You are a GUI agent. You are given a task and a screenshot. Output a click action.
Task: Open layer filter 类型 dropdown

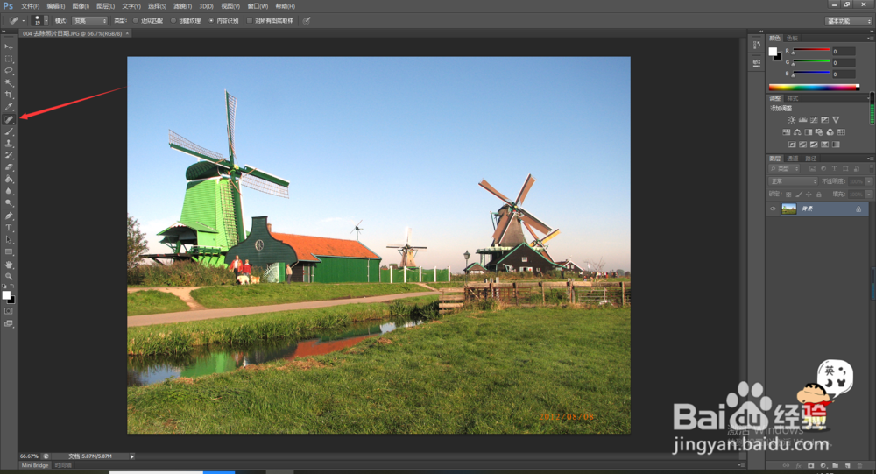(x=784, y=168)
